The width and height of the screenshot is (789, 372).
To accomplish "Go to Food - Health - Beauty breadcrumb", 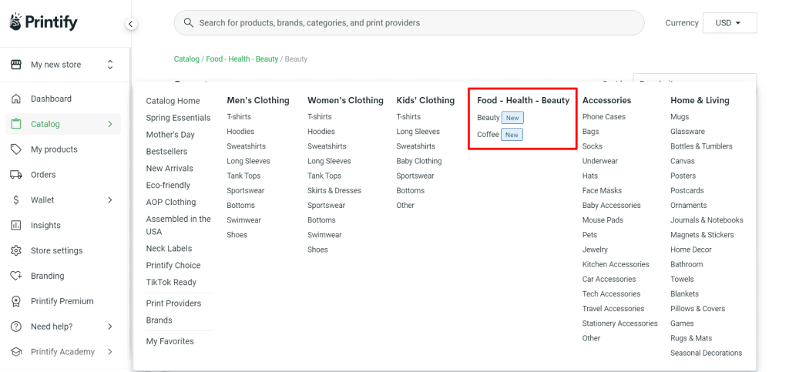I will coord(242,59).
